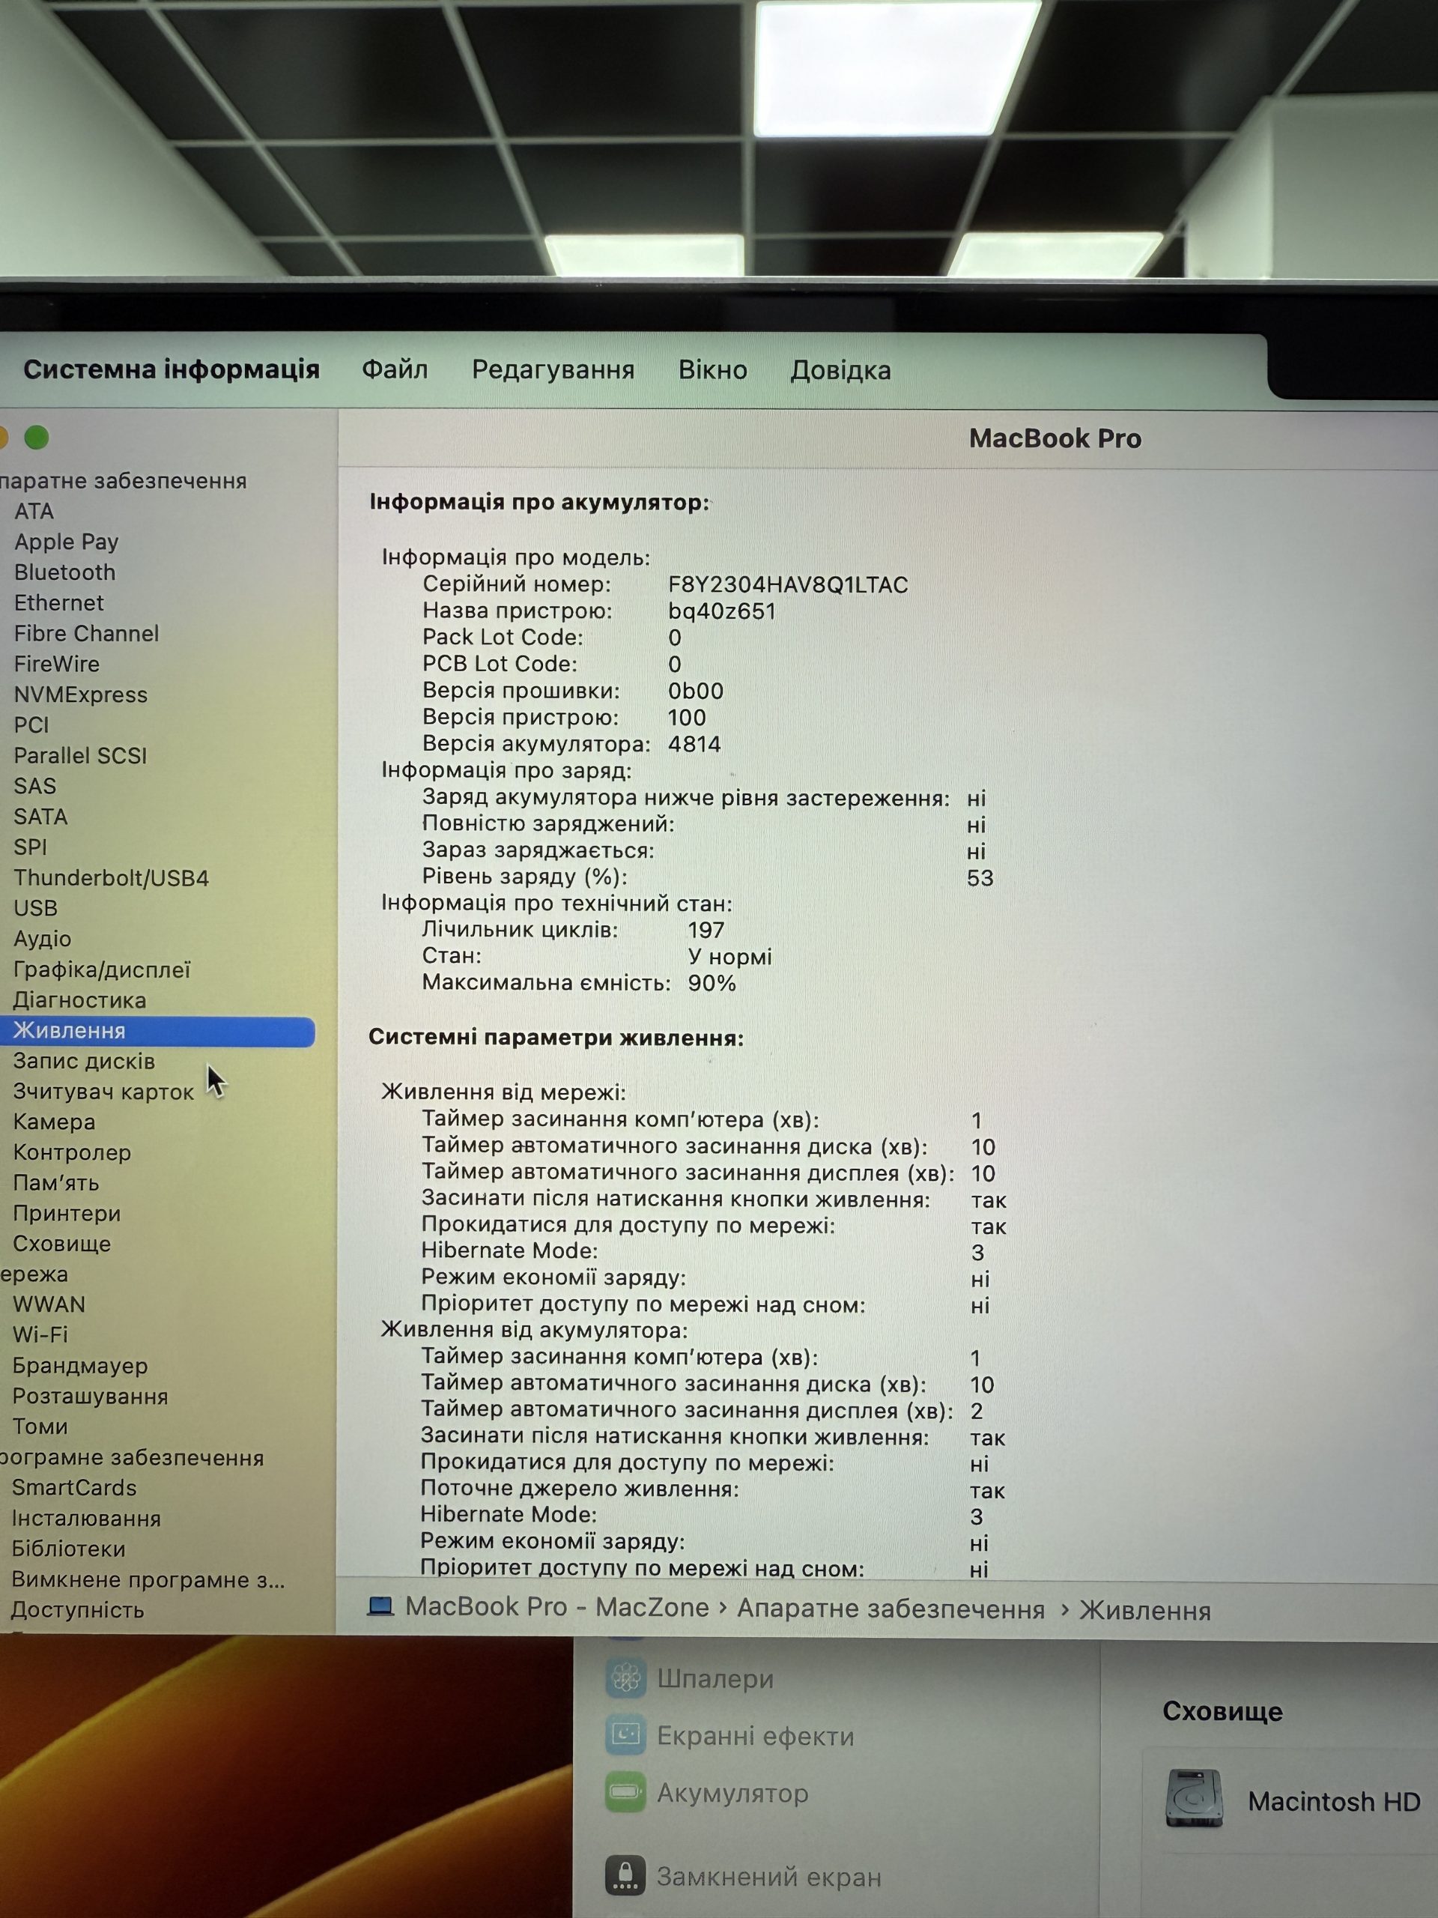Select Діагностика in the sidebar
This screenshot has height=1918, width=1438.
point(79,999)
